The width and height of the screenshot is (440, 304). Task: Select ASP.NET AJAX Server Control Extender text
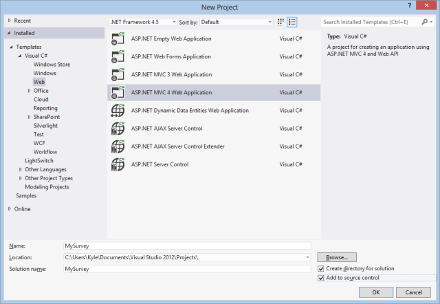click(177, 146)
